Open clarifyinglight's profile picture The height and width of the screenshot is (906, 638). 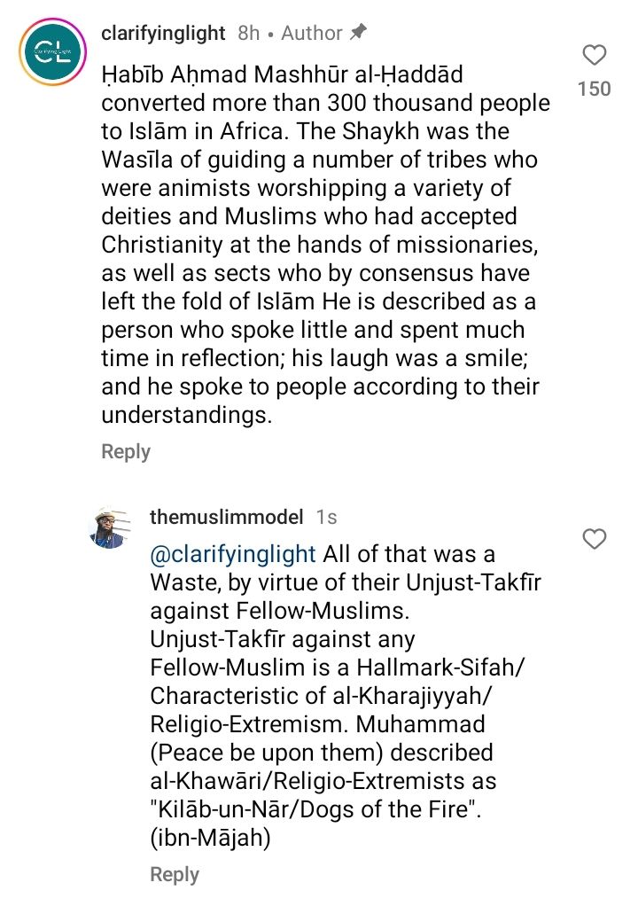pos(52,53)
